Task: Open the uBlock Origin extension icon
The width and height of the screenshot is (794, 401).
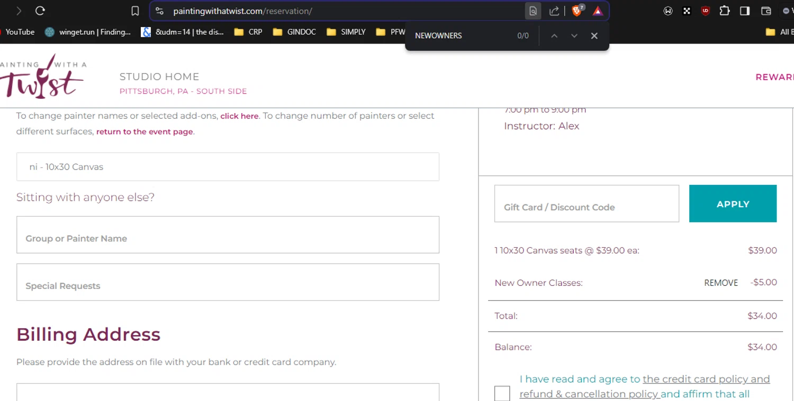Action: coord(705,11)
